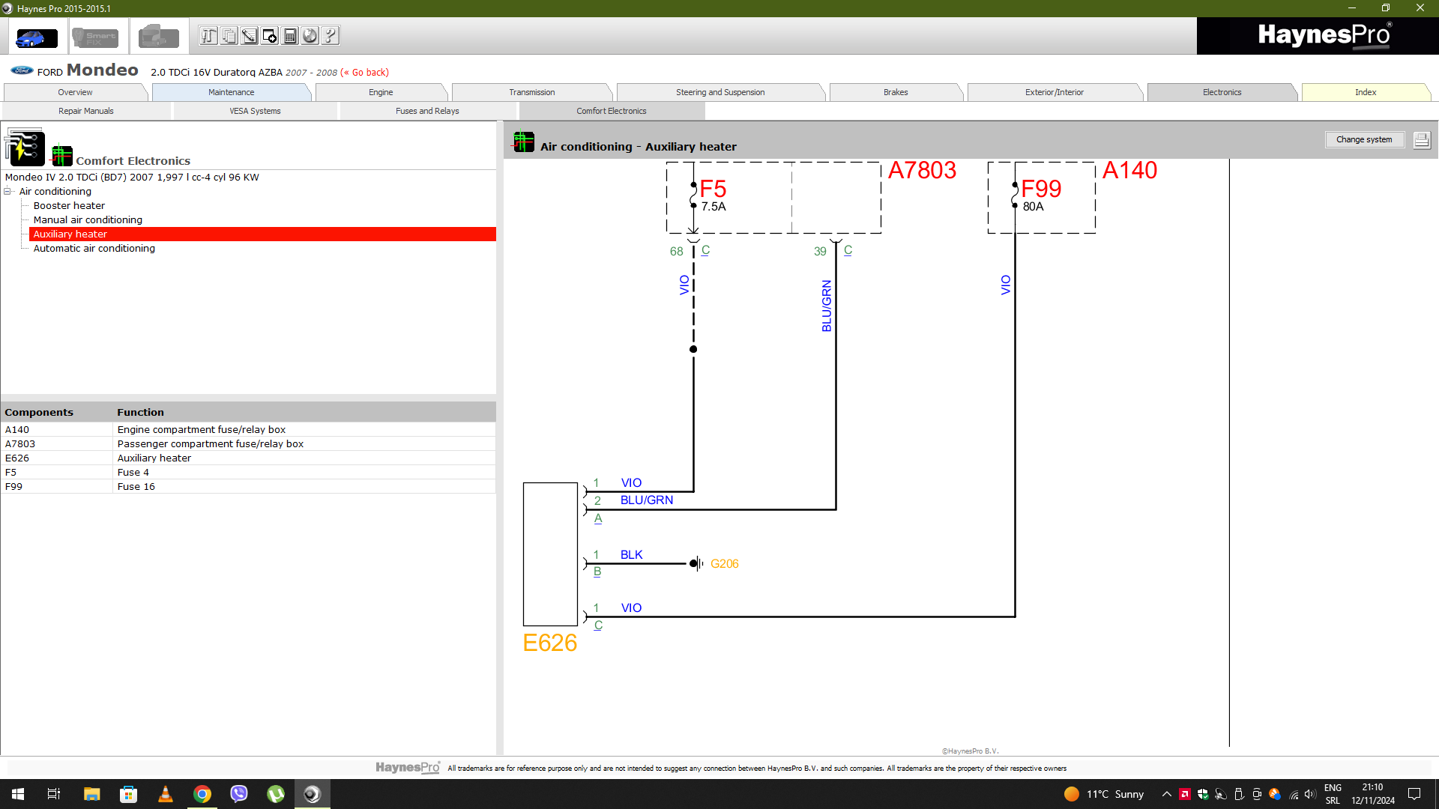
Task: Select Booster heater in the tree
Action: point(69,205)
